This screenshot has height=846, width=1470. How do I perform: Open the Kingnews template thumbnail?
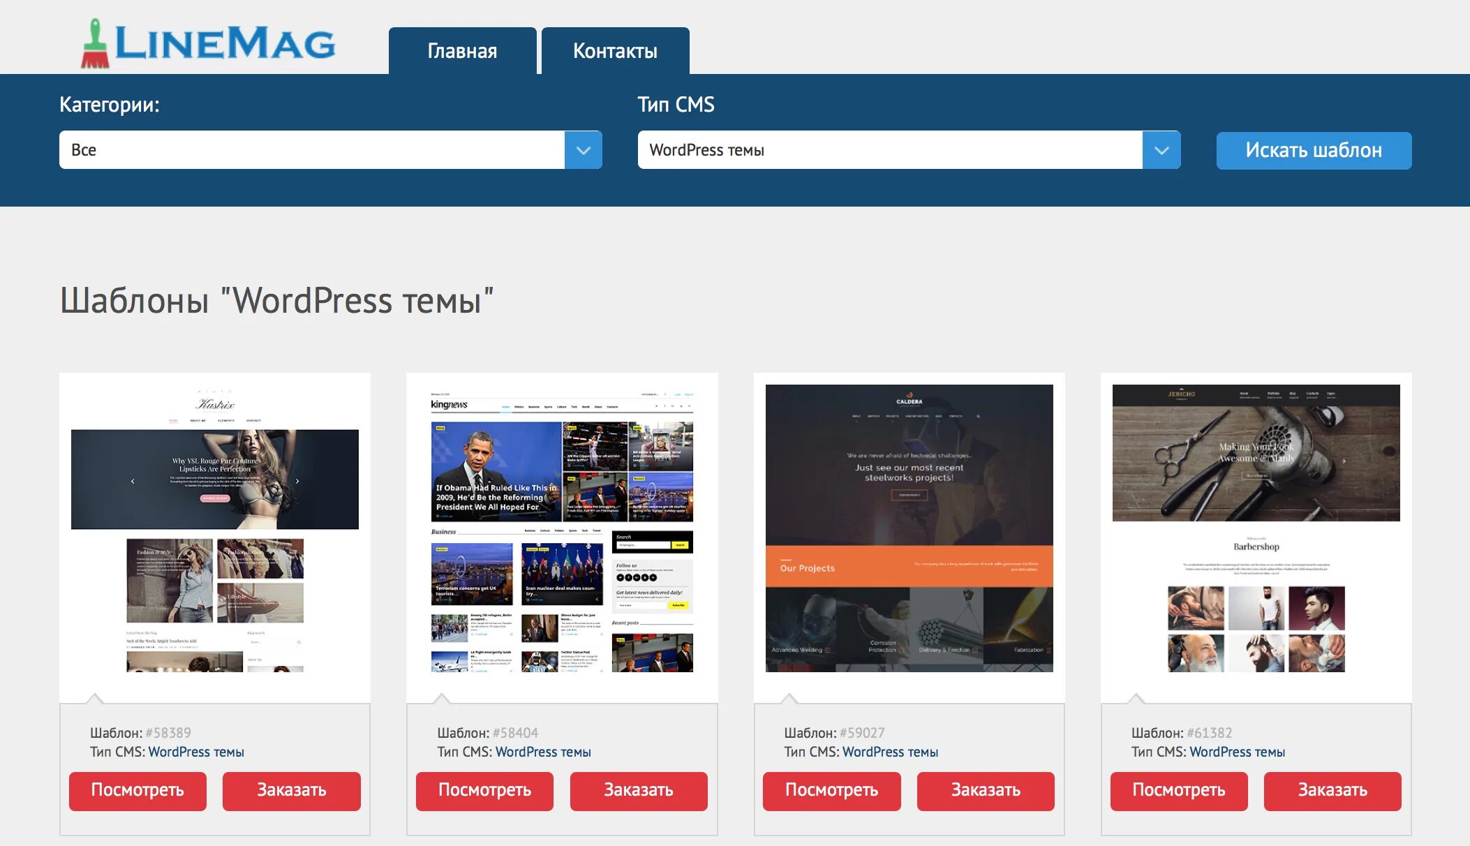click(x=562, y=529)
